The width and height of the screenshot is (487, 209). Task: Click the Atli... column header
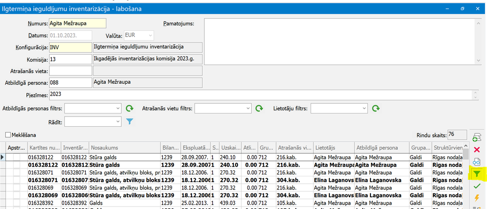point(250,148)
